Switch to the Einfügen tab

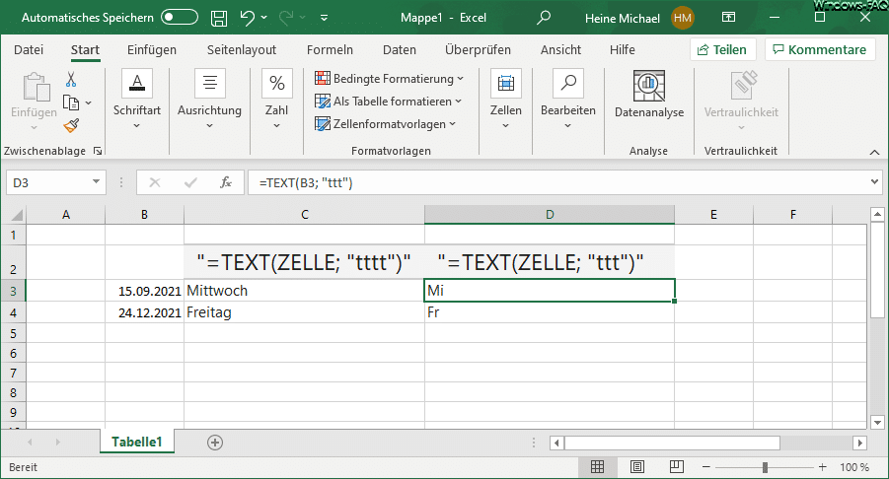[152, 50]
